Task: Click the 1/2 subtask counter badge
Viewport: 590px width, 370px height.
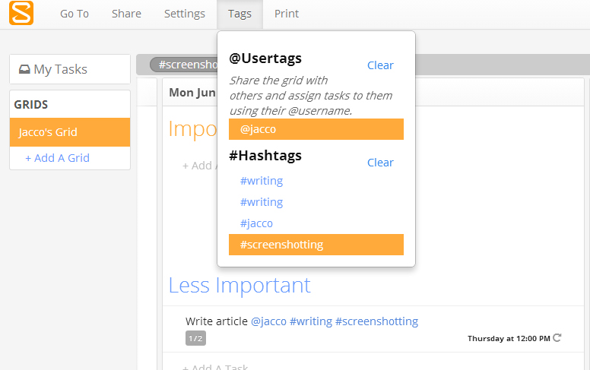Action: click(x=195, y=339)
